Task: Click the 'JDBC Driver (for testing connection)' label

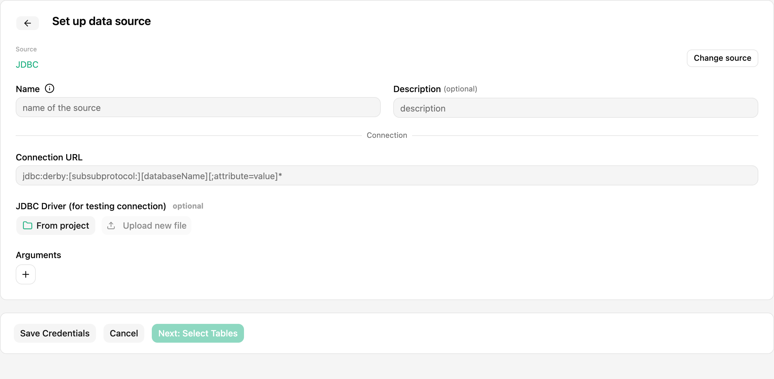Action: click(91, 206)
